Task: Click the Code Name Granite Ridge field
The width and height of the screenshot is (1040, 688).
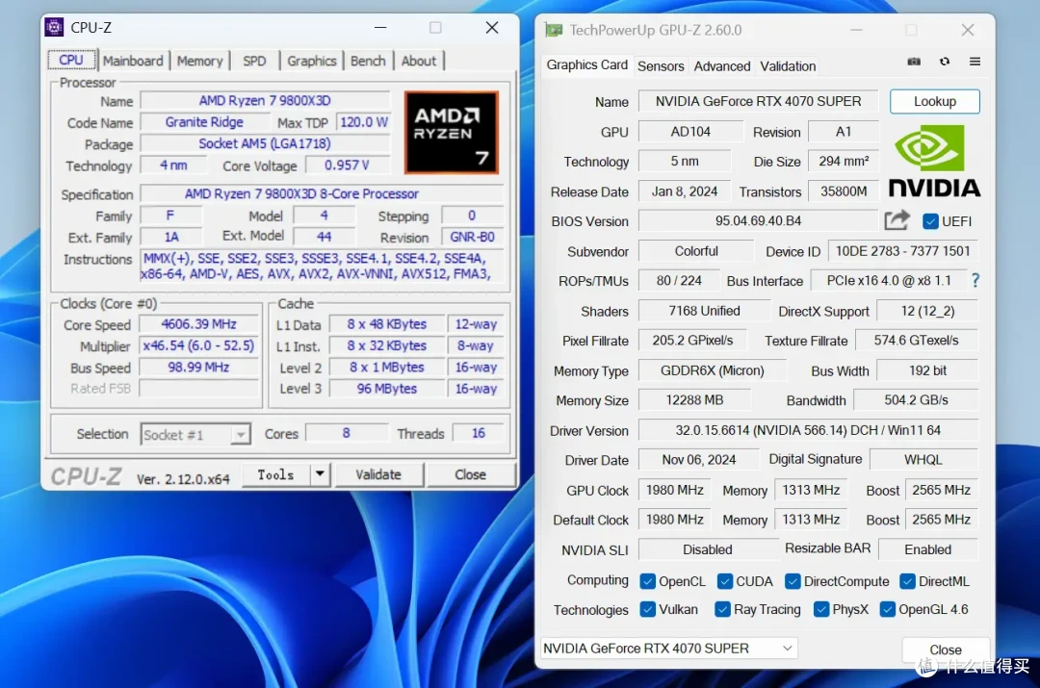Action: tap(204, 122)
